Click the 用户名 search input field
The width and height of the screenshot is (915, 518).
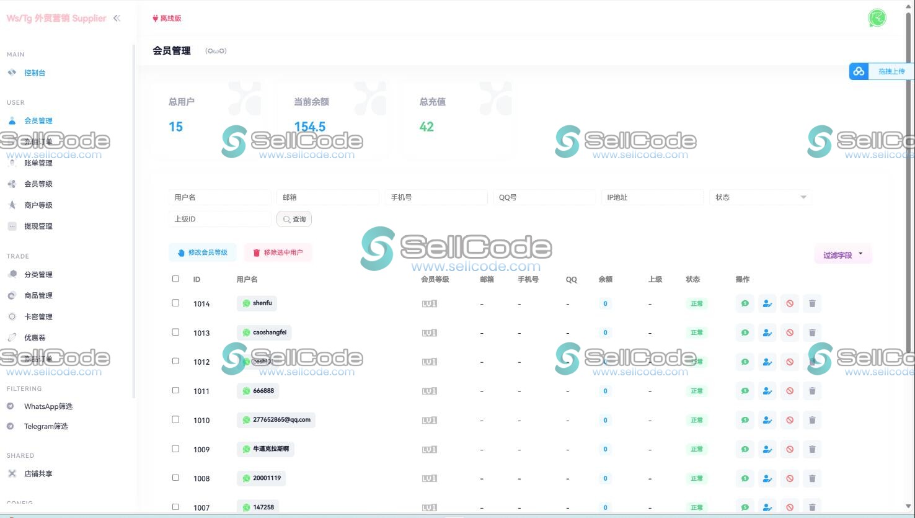[x=219, y=197]
